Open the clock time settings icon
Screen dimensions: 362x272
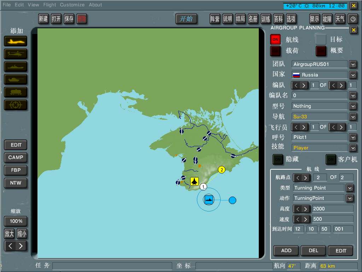(x=353, y=19)
